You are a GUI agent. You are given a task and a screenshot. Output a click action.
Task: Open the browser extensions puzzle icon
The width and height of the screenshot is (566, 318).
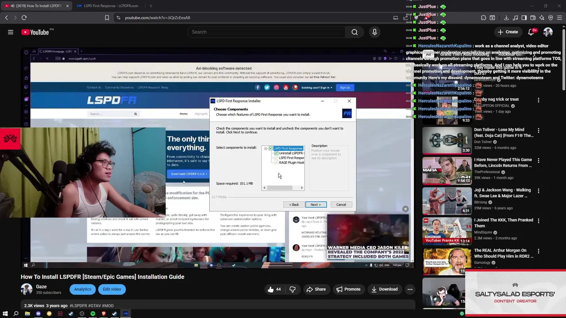pyautogui.click(x=483, y=18)
